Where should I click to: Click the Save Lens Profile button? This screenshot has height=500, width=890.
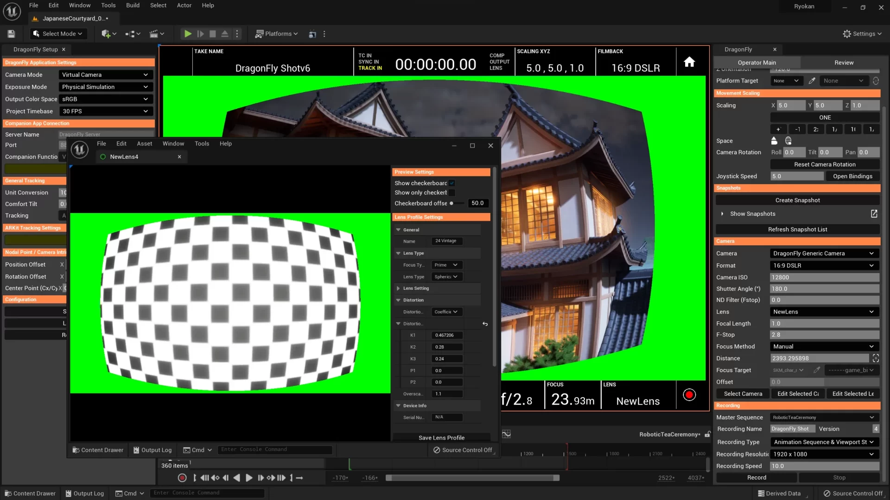[x=441, y=437]
